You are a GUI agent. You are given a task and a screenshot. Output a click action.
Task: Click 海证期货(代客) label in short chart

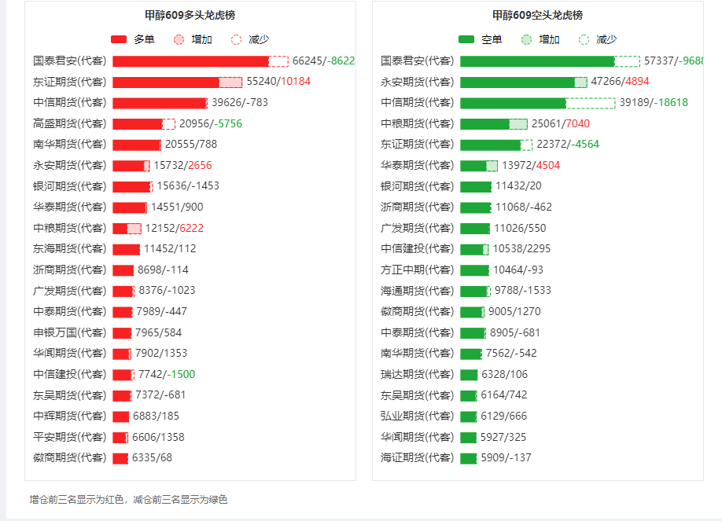(417, 457)
